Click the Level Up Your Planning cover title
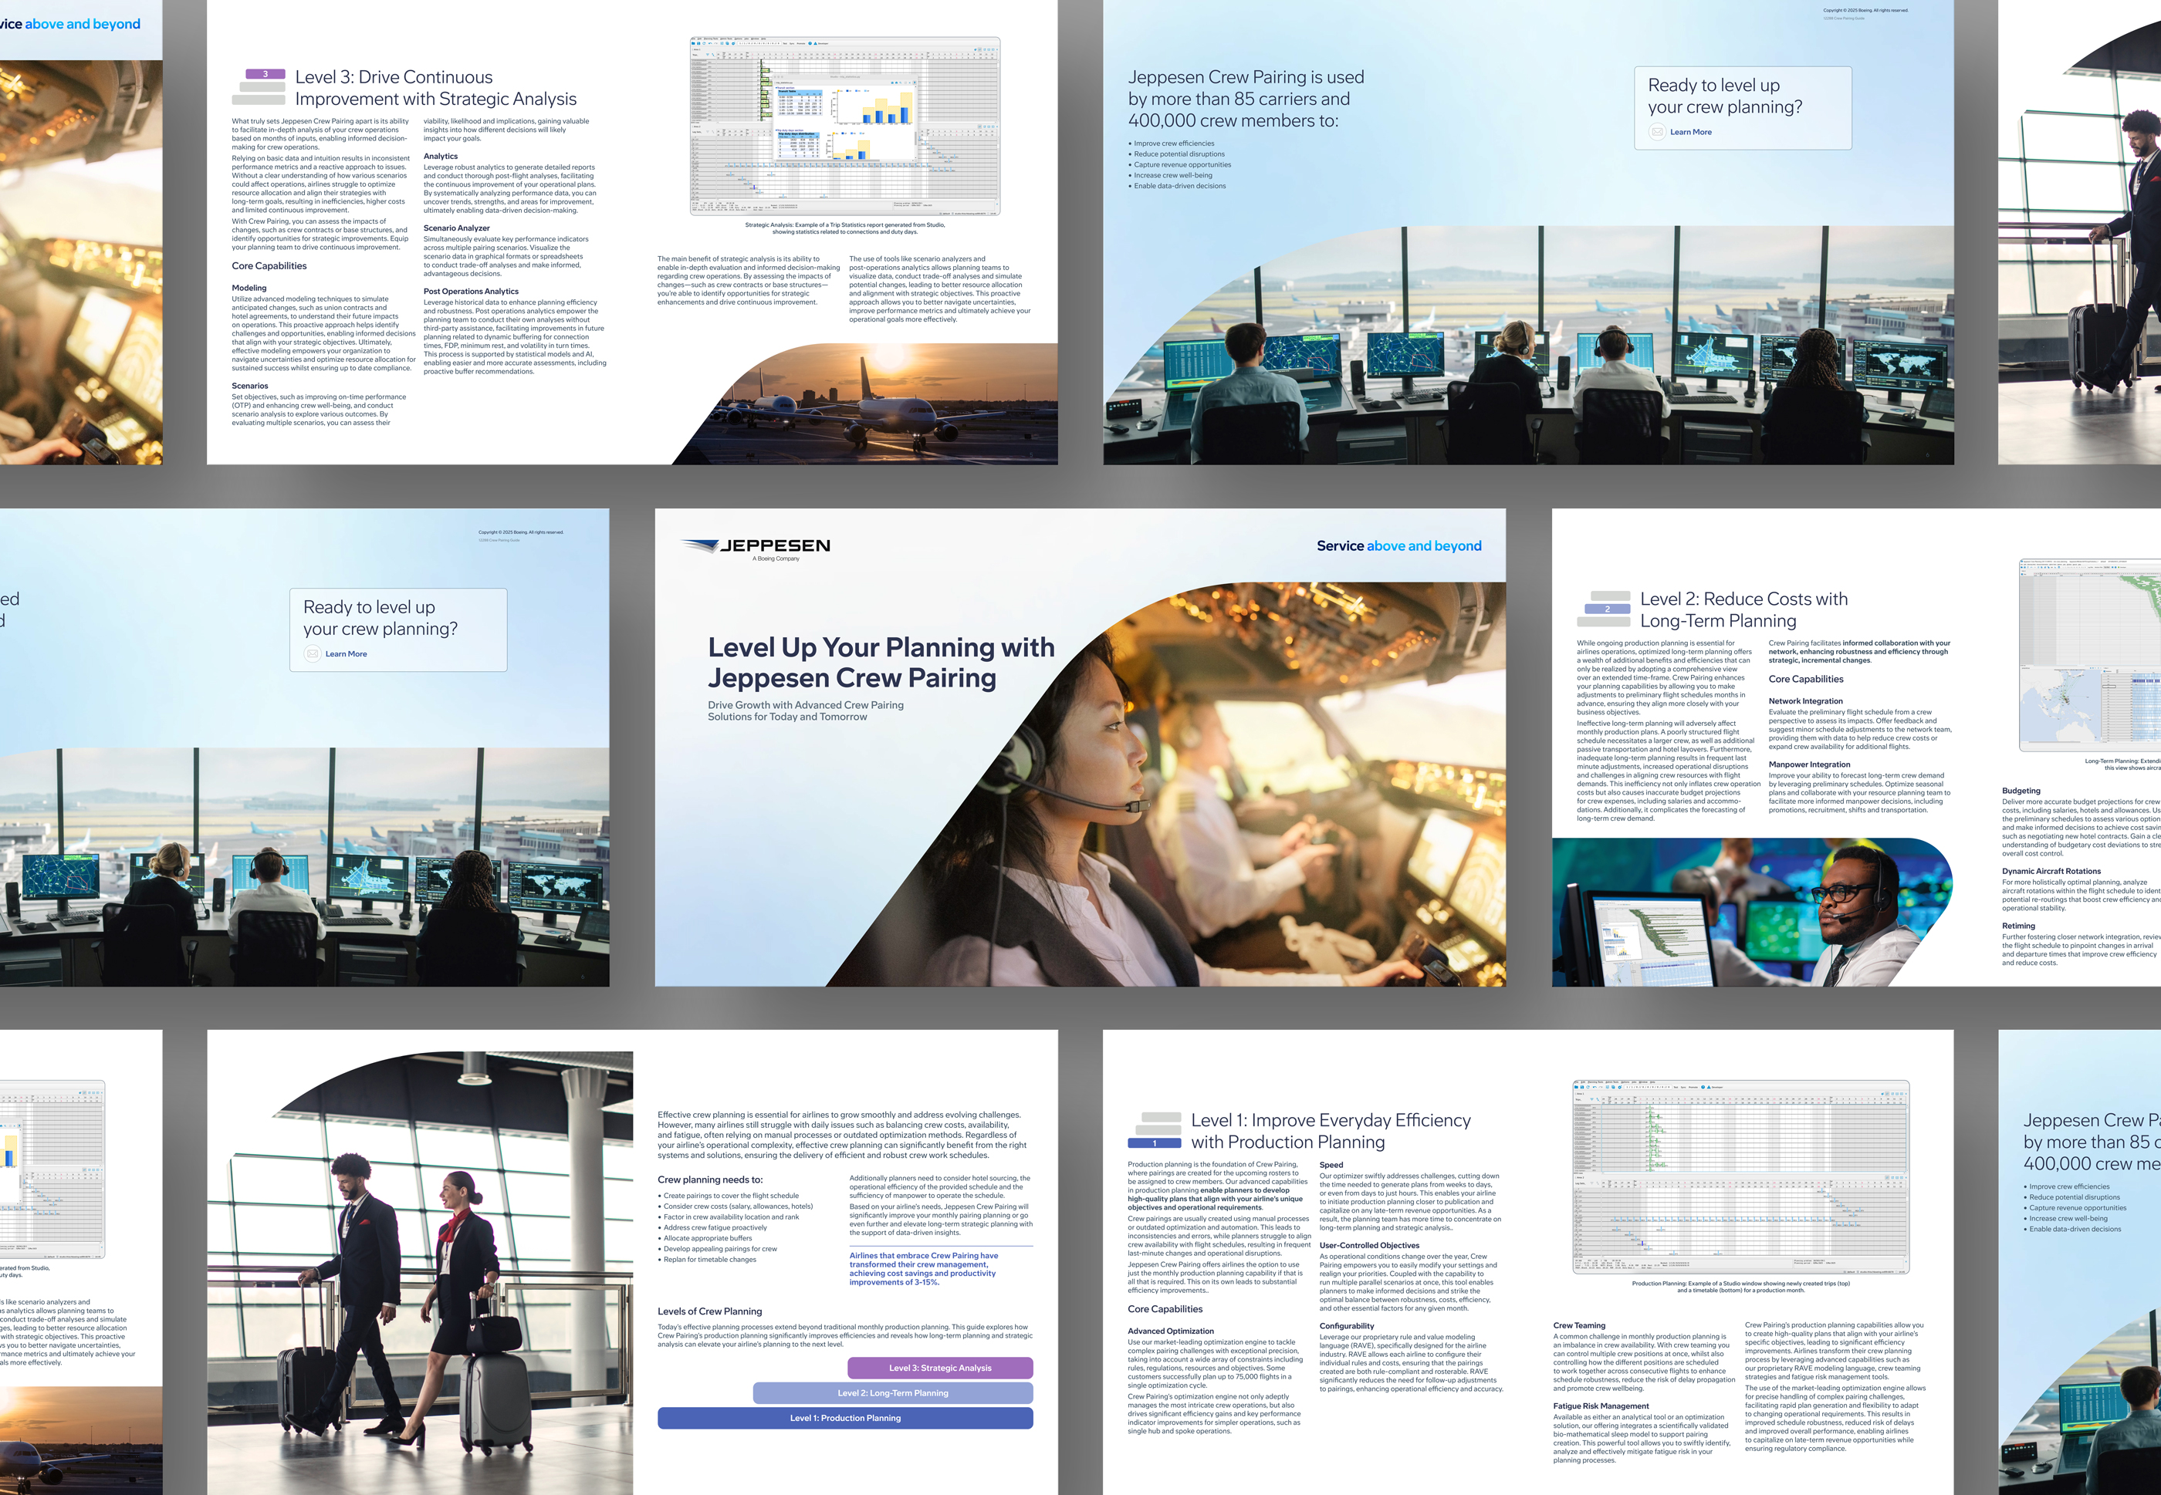 (880, 662)
